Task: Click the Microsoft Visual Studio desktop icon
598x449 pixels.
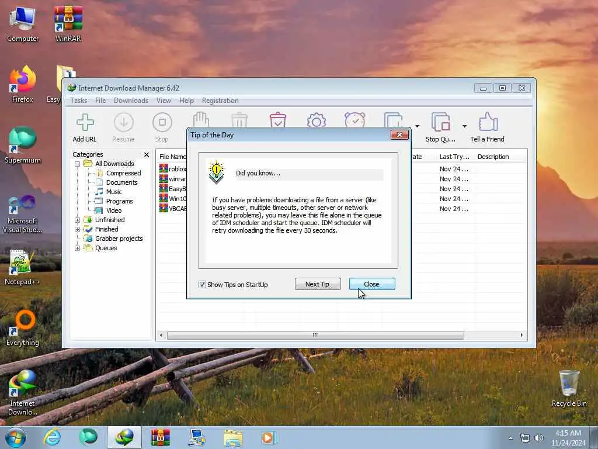Action: 23,214
